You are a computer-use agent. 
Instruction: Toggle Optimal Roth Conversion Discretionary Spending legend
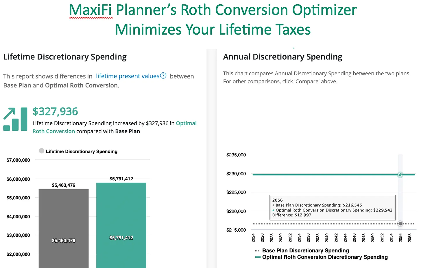[322, 257]
